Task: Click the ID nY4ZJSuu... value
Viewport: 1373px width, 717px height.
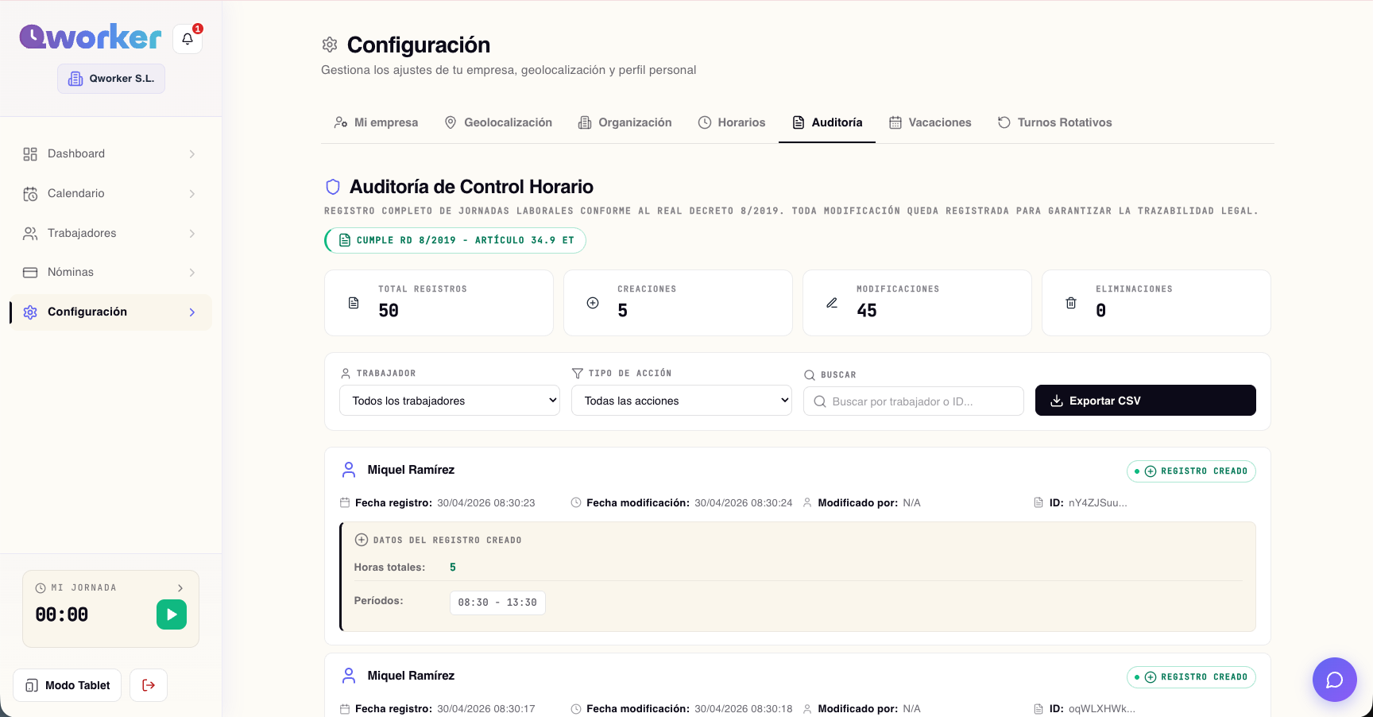Action: pos(1097,503)
